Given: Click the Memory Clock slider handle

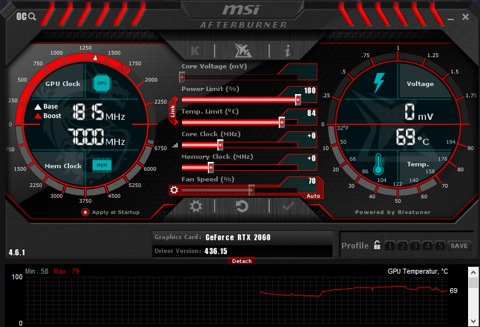Looking at the screenshot, I should [x=211, y=168].
